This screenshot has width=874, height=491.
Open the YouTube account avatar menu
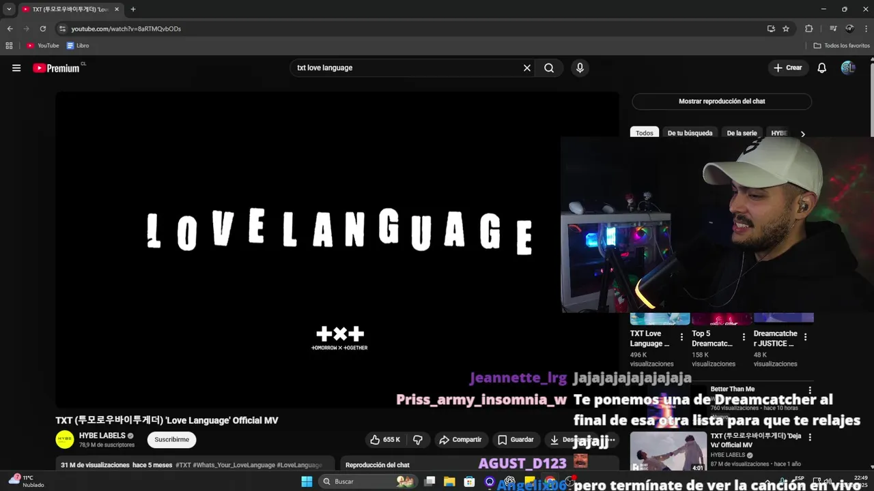coord(848,68)
